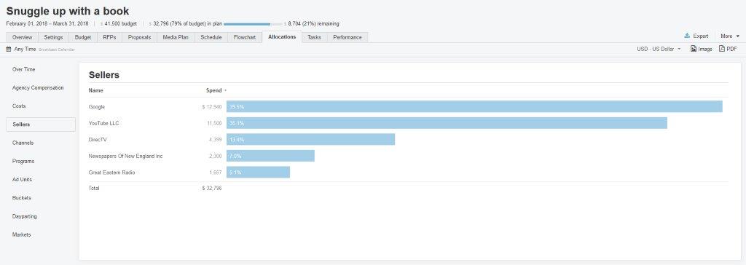Expand the USD - US Dollar currency selector
Screen dimensions: 746x265
[659, 49]
